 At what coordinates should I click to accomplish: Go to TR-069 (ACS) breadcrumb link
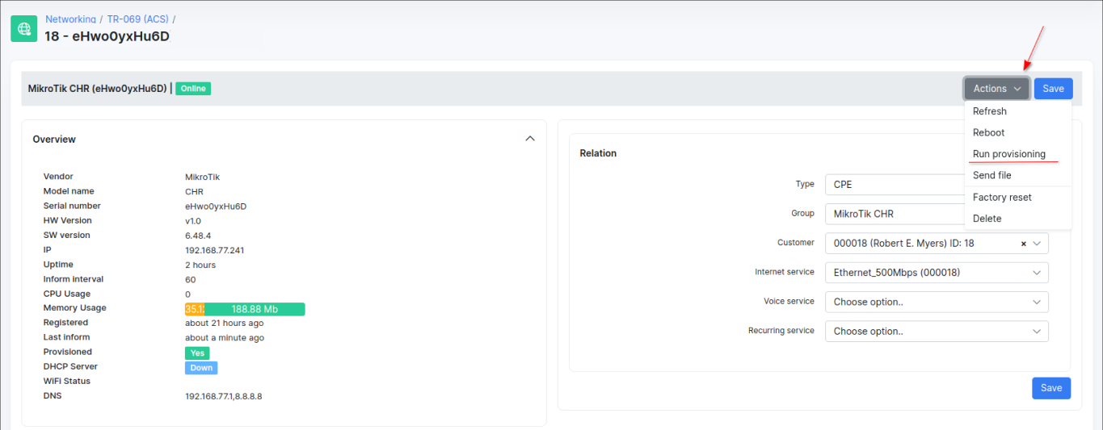pos(137,19)
